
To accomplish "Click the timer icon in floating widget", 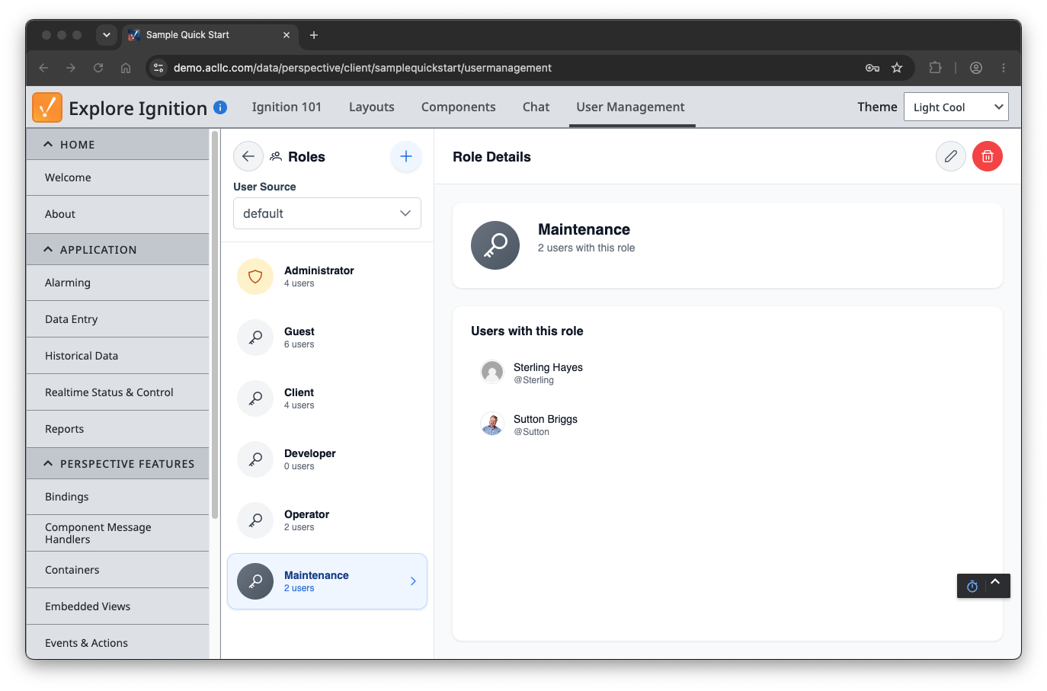I will [x=972, y=586].
